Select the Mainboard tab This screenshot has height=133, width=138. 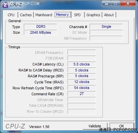44,15
